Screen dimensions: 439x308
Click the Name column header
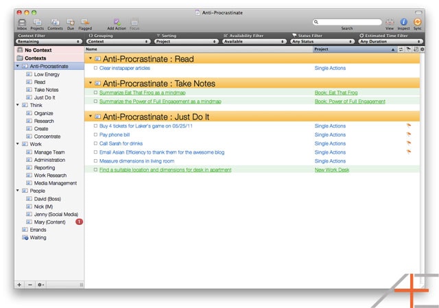(x=198, y=49)
